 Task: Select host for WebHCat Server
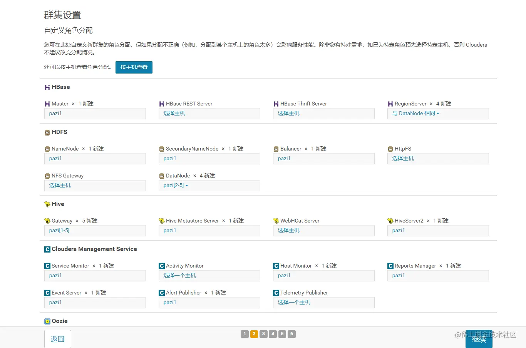[x=324, y=231]
